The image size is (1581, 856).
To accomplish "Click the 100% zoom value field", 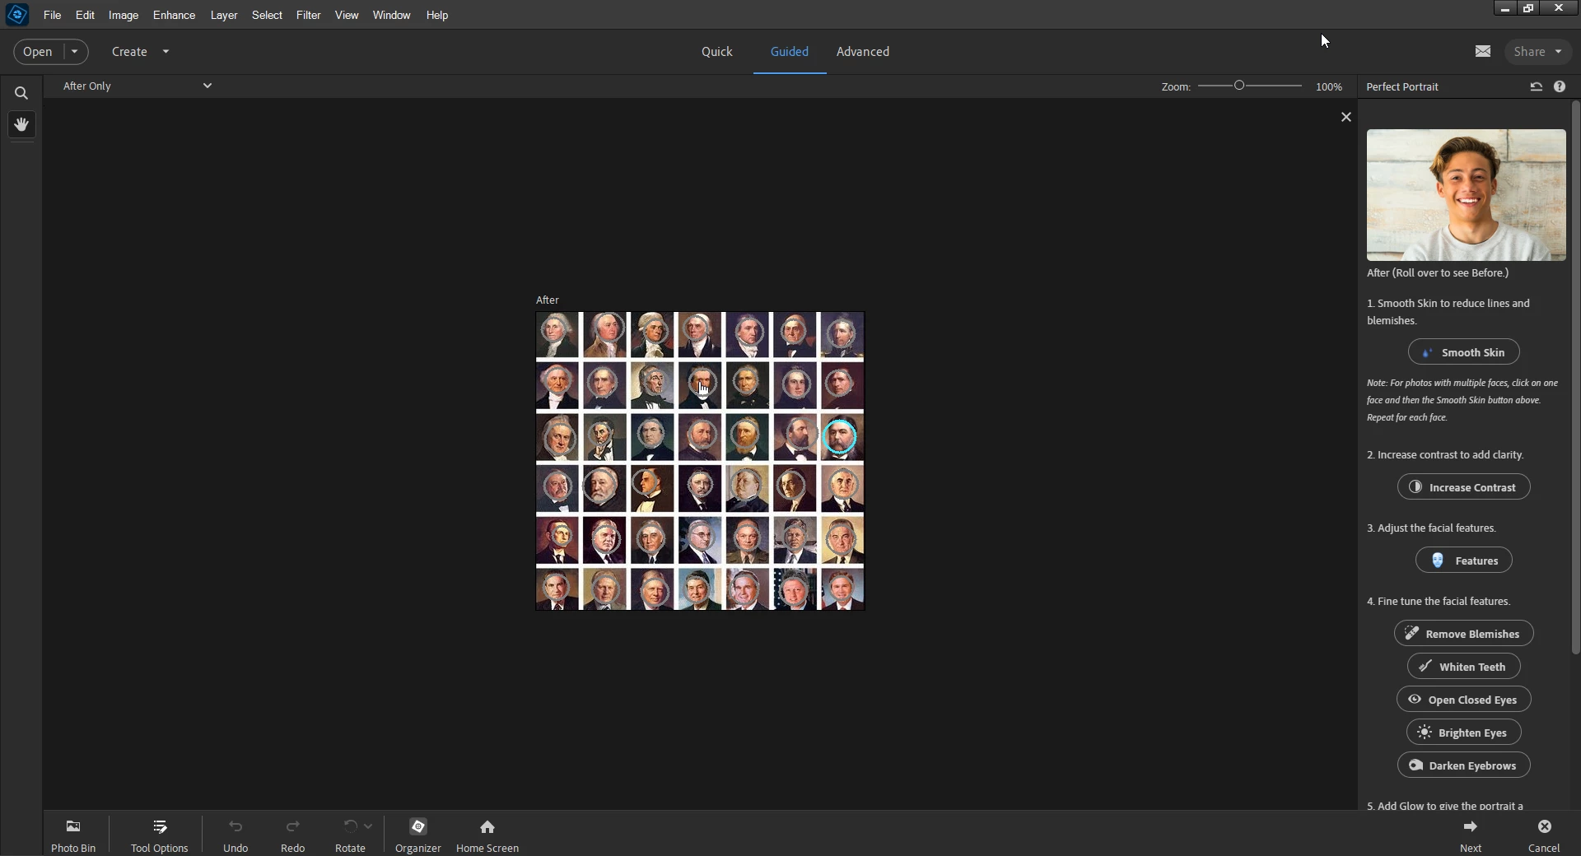I will point(1328,86).
